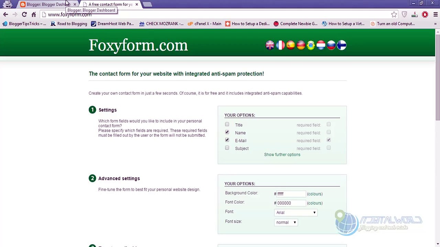Edit the Font Color hex input
This screenshot has height=247, width=440.
(x=291, y=203)
